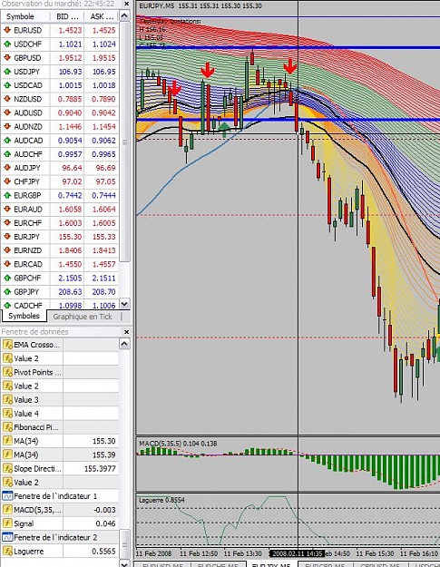Click the Slope Direction value 155.3977
Image resolution: width=440 pixels, height=567 pixels.
(x=100, y=469)
